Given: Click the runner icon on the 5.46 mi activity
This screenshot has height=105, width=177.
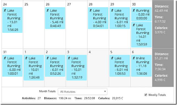Looking at the screenshot, I should tap(48, 10).
